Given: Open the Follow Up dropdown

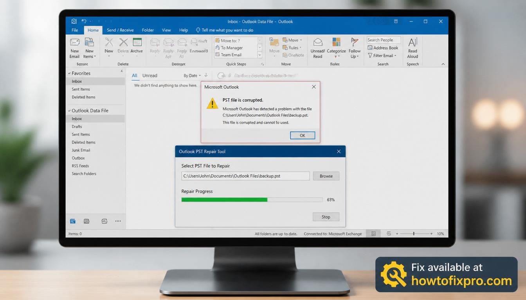Looking at the screenshot, I should pos(355,48).
